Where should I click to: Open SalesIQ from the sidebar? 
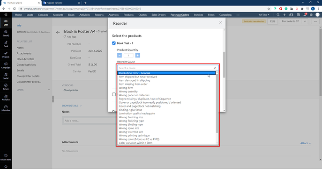(x=6, y=33)
